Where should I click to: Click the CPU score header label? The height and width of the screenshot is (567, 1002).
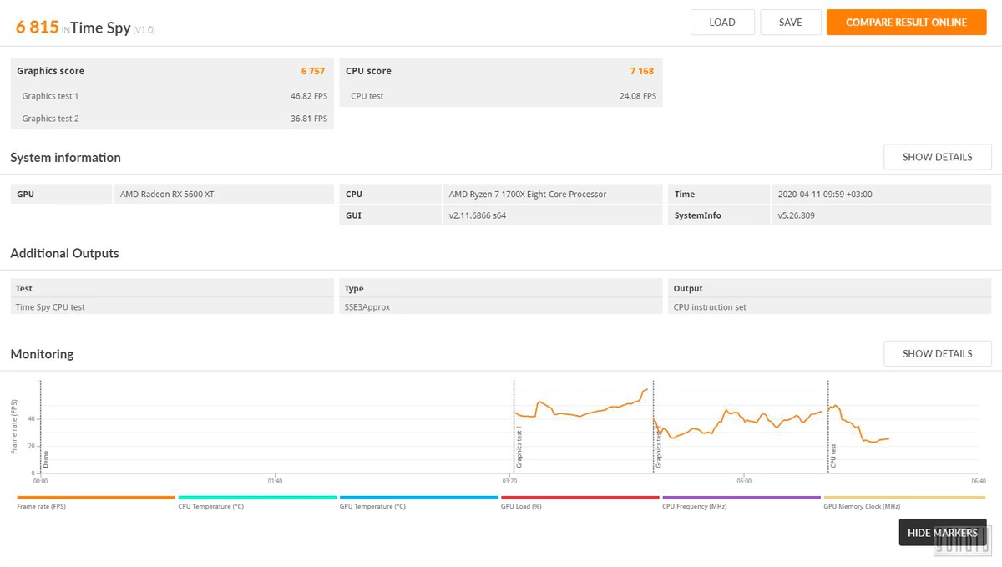point(368,71)
